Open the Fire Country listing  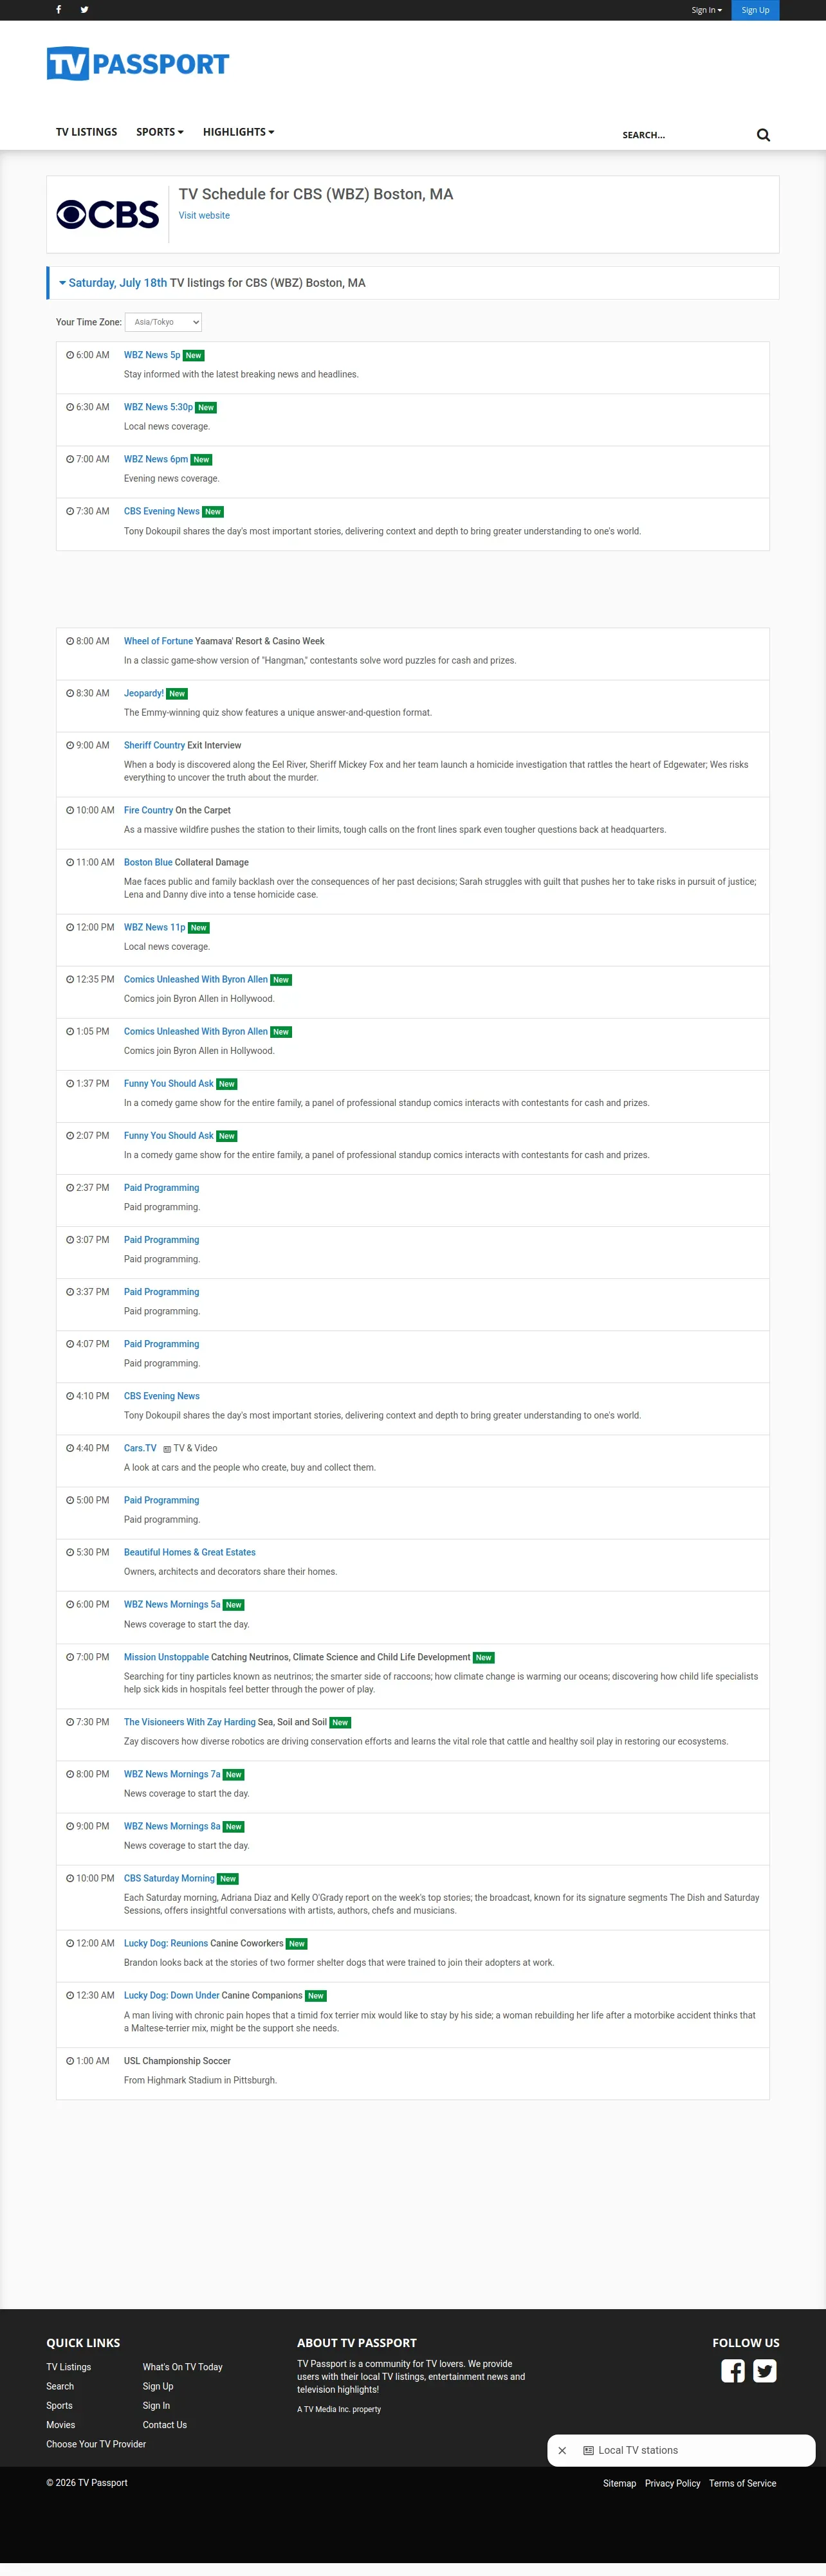click(148, 810)
